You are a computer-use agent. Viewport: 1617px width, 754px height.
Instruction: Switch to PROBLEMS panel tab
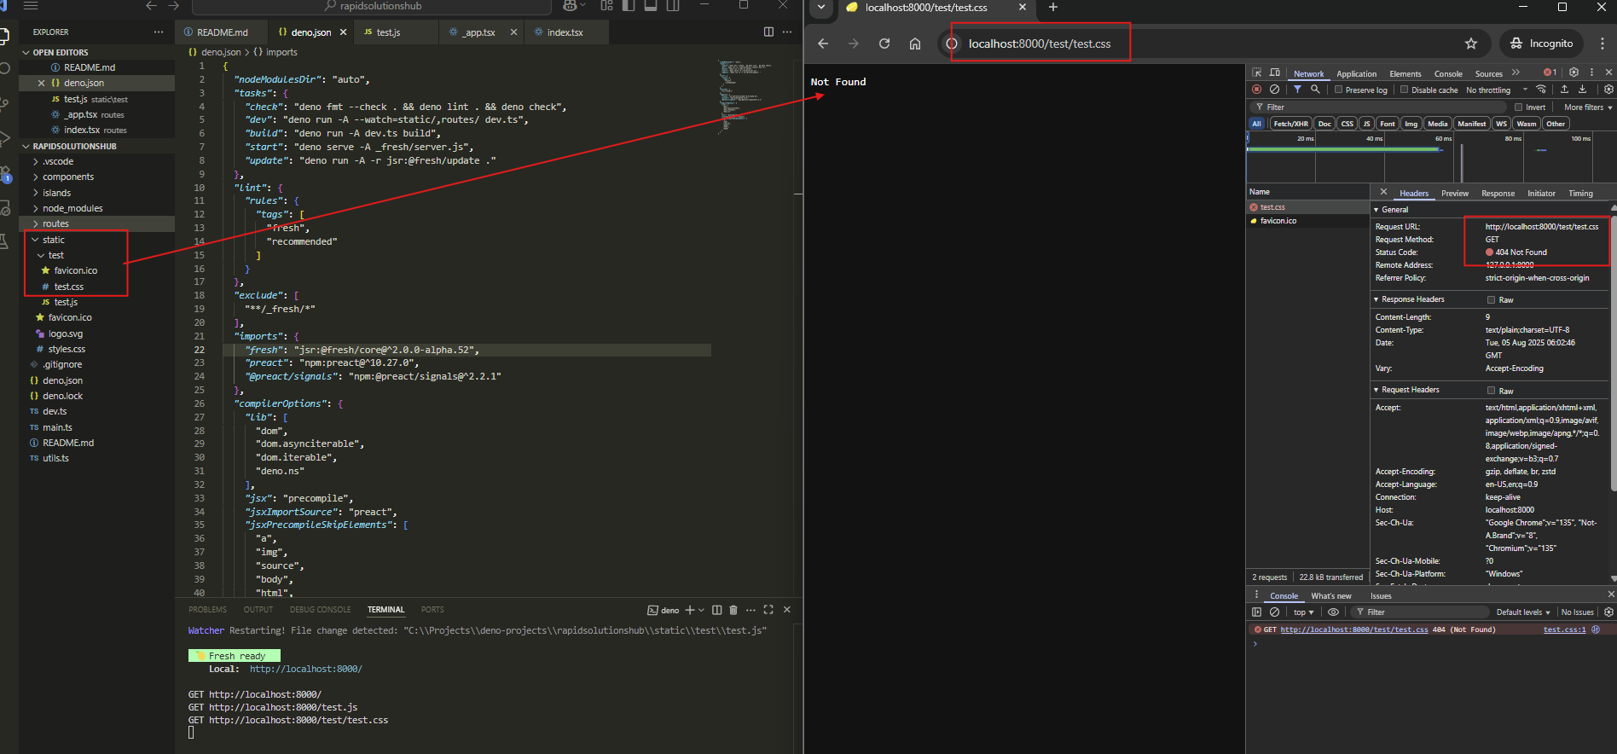coord(207,610)
